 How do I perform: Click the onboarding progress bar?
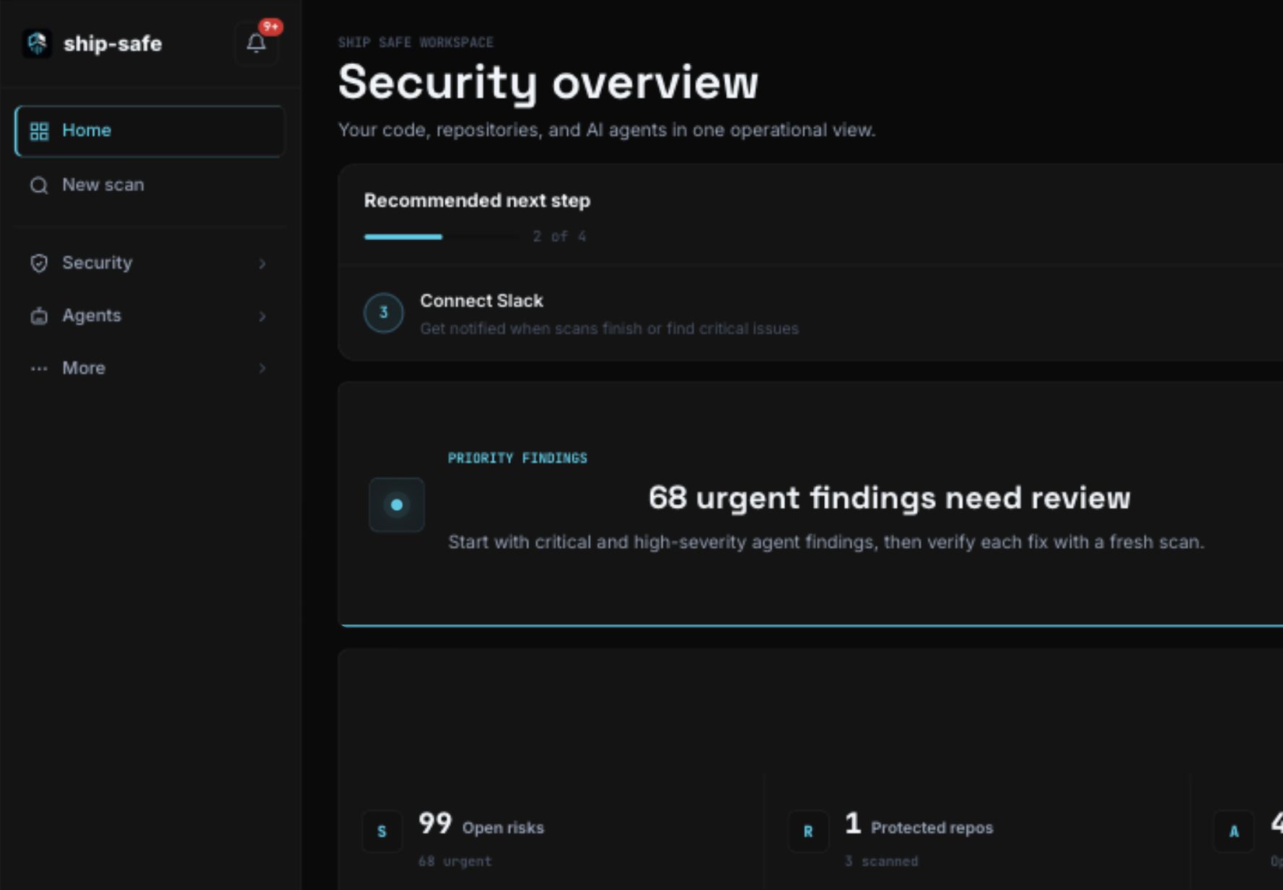(x=441, y=237)
